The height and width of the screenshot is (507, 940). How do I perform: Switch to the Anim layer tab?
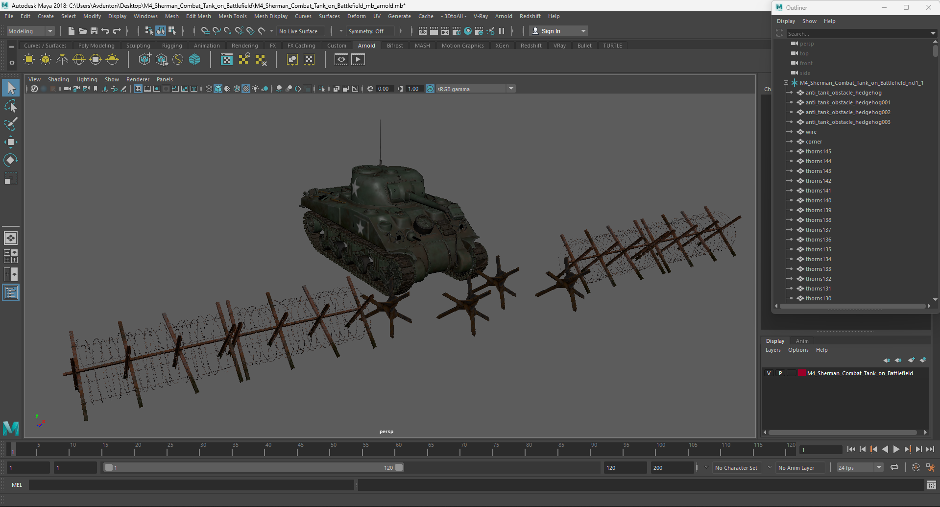[802, 341]
